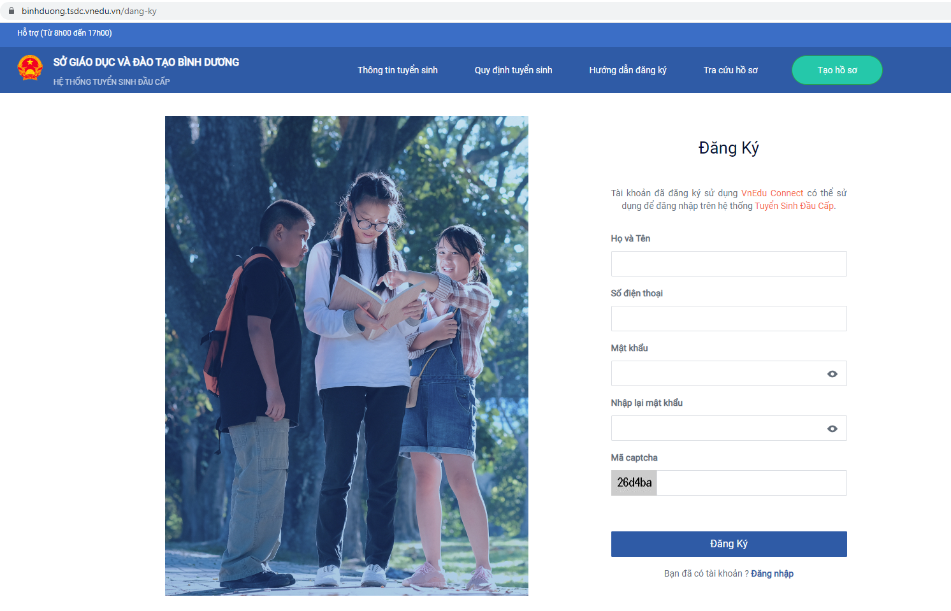Image resolution: width=951 pixels, height=611 pixels.
Task: Follow the Đăng nhập link
Action: coord(772,573)
